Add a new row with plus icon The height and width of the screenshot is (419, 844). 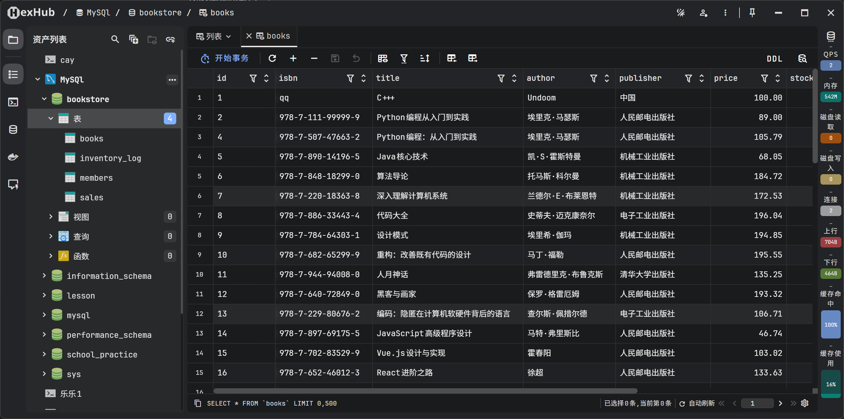293,58
